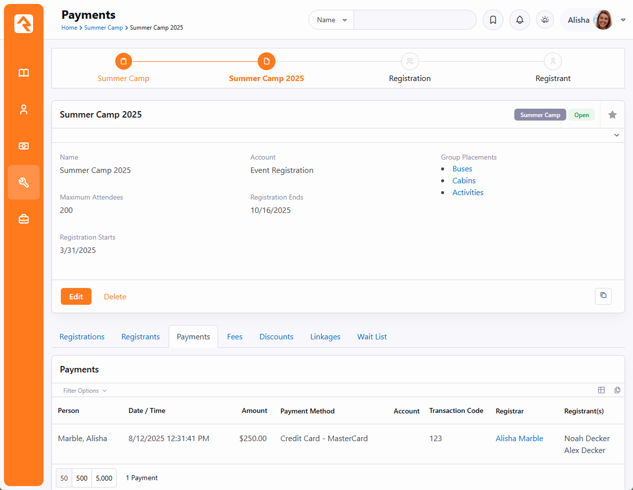Click the Rock logo icon in sidebar
The image size is (633, 490).
24,24
